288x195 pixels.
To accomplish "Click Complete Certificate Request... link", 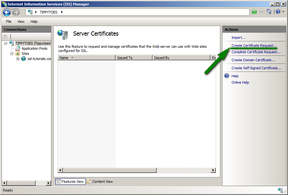I will coord(256,52).
